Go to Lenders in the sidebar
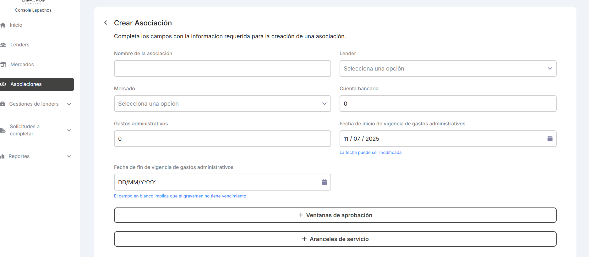The image size is (589, 257). [x=20, y=45]
